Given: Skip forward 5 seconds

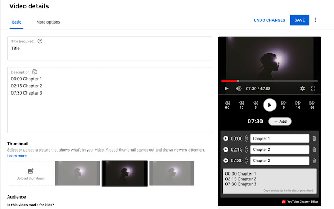Looking at the screenshot, I should (284, 105).
